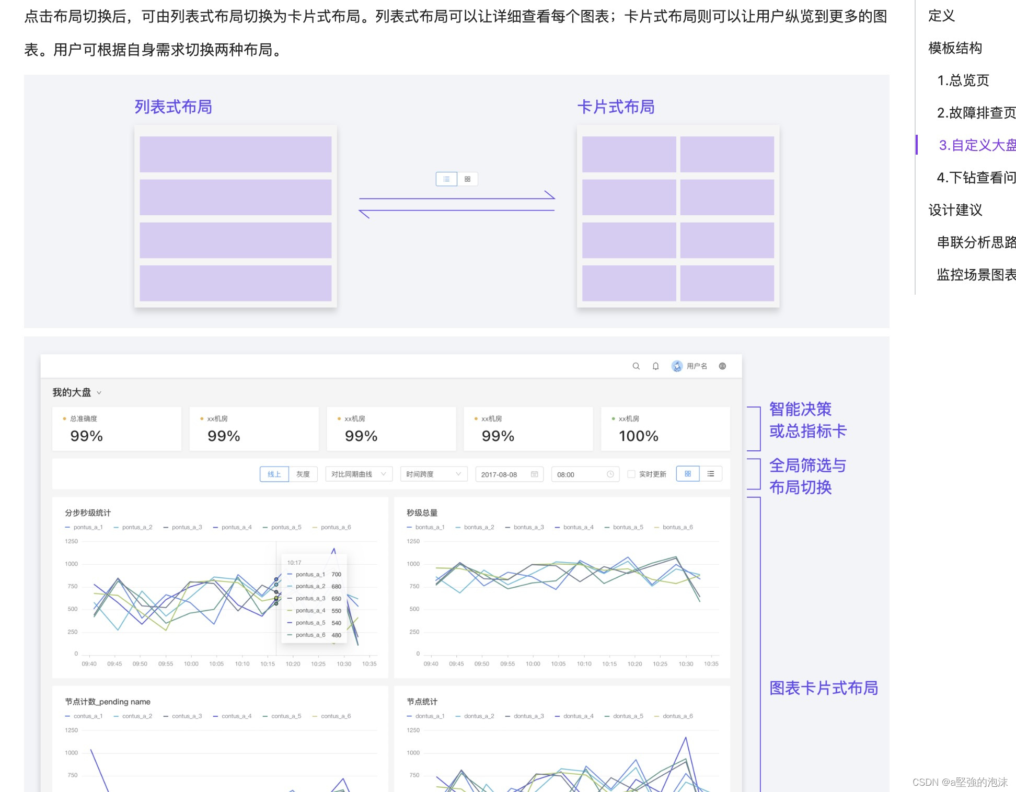This screenshot has width=1016, height=792.
Task: Jump to 3.自定义大盘 section
Action: [x=977, y=145]
